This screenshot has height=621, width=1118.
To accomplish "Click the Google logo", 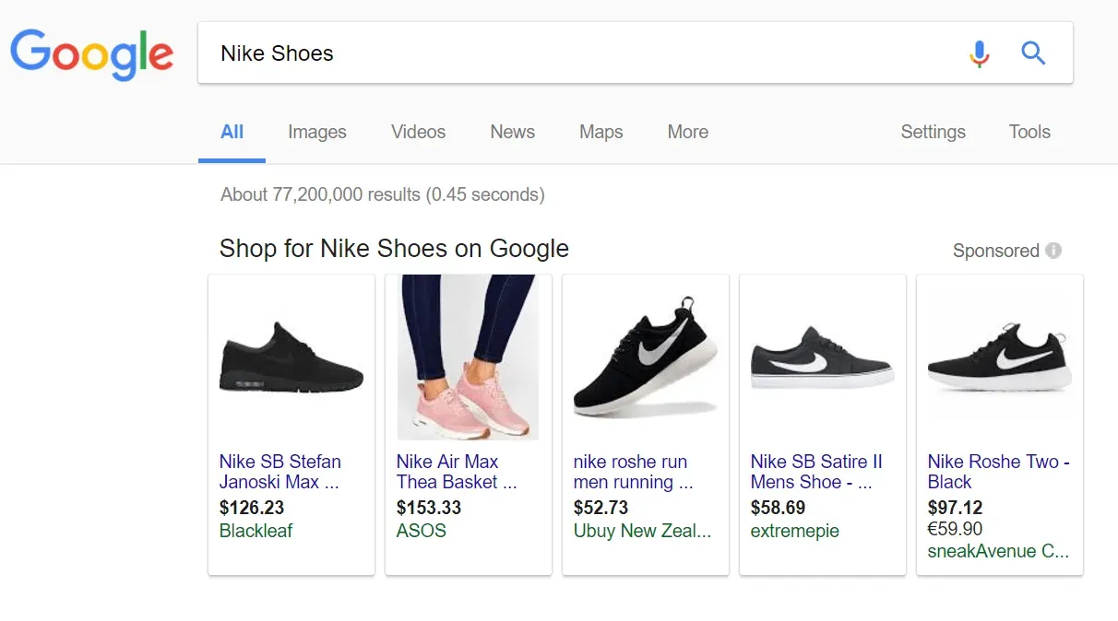I will point(91,53).
